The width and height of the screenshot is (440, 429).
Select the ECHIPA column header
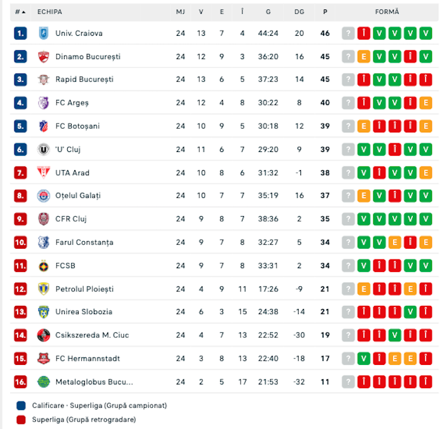pyautogui.click(x=50, y=12)
